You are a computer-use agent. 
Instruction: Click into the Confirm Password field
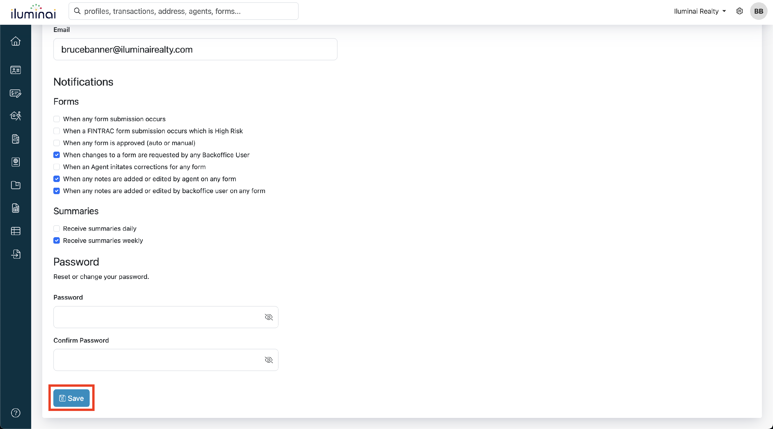coord(166,360)
